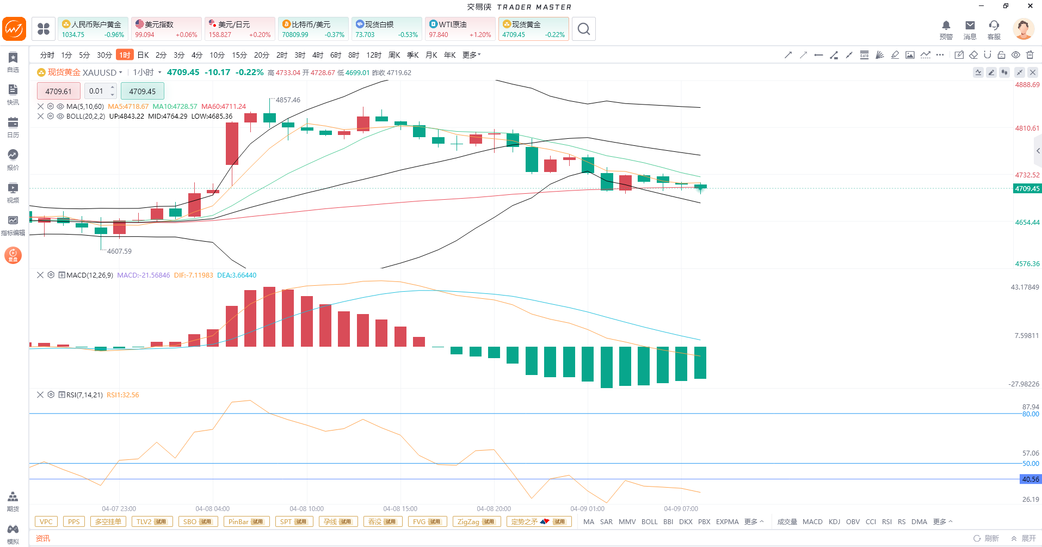Switch to the 日K timeframe

(x=143, y=55)
